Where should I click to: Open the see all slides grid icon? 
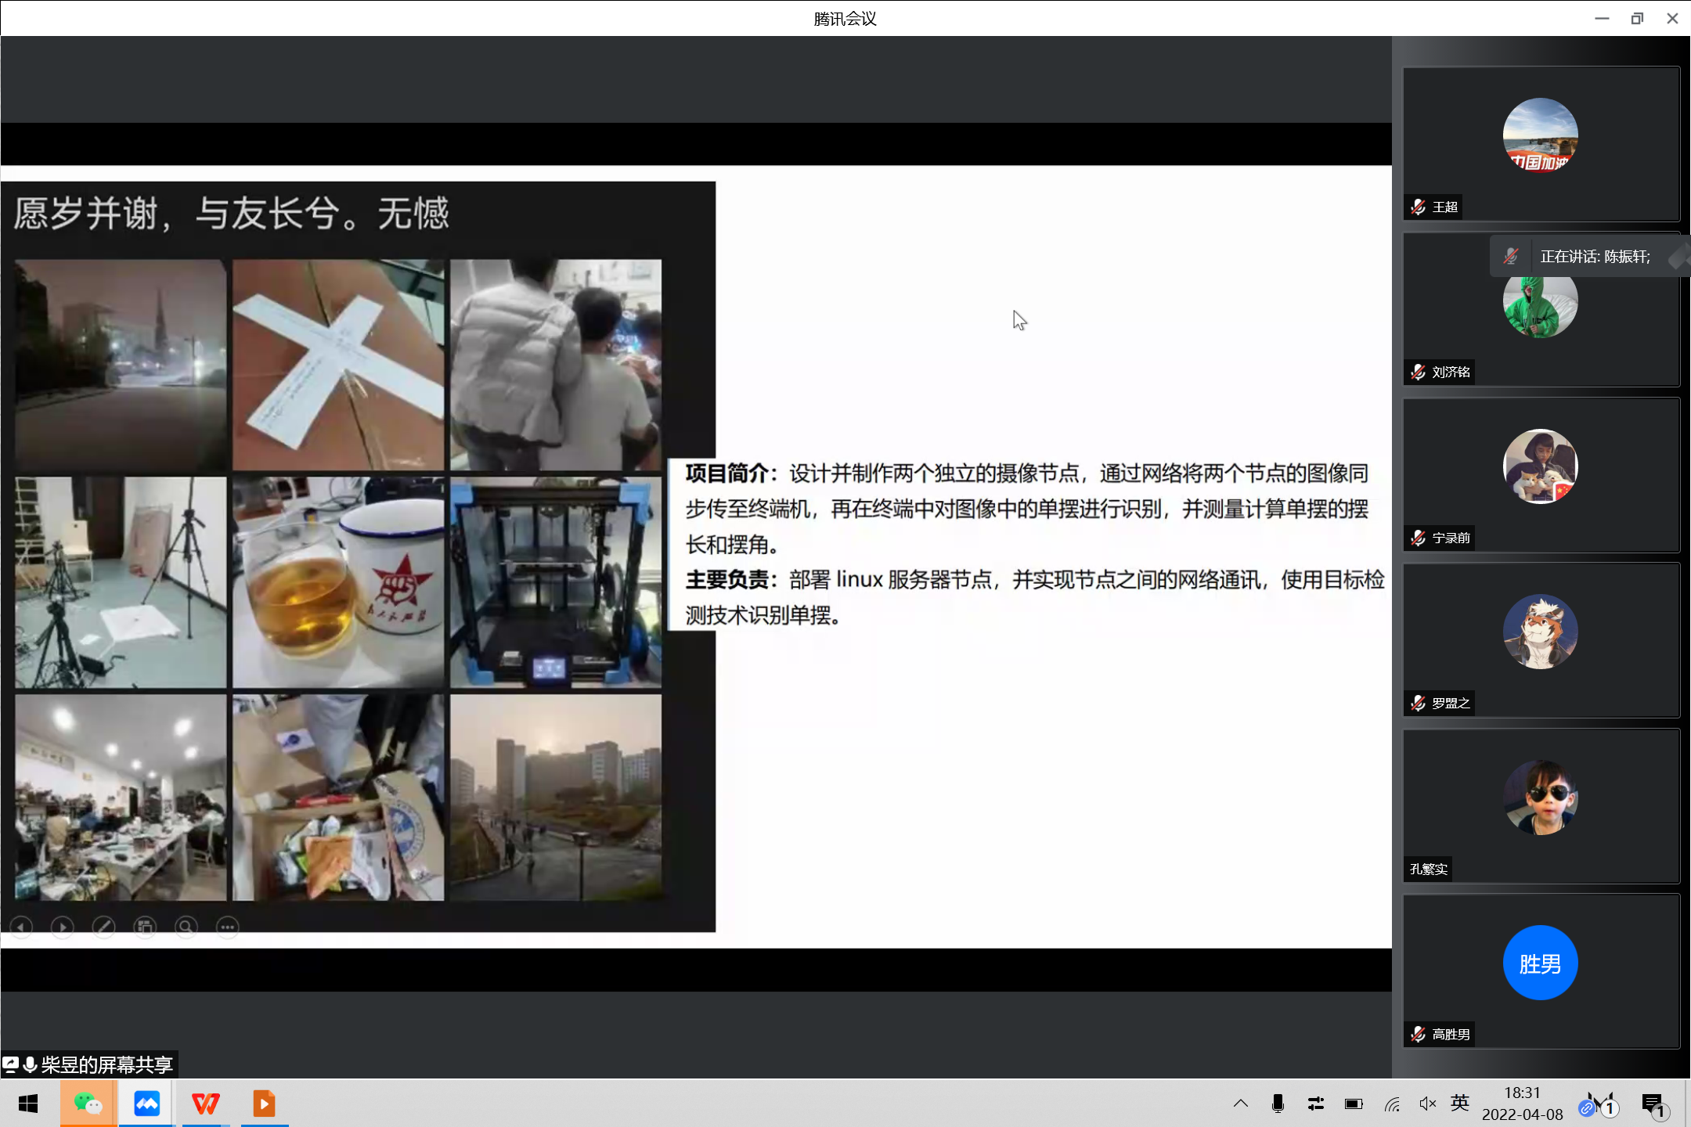[145, 927]
